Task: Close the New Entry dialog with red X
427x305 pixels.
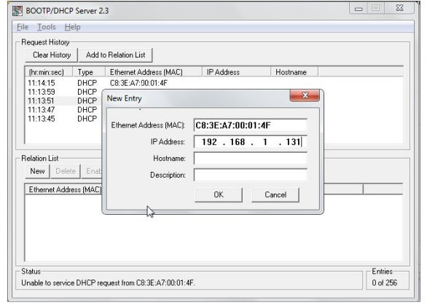Action: tap(305, 95)
